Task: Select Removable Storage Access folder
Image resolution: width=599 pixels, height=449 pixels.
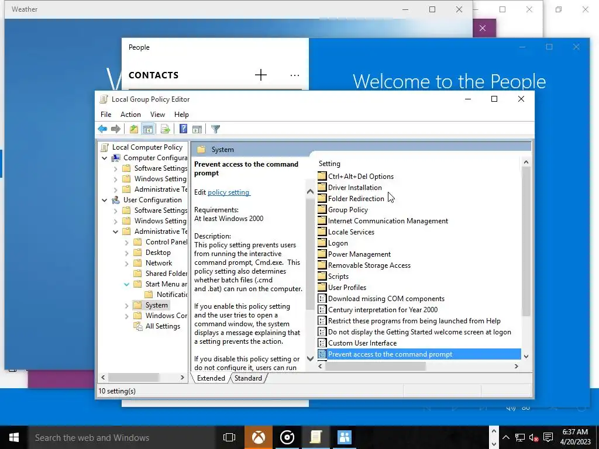Action: pos(369,265)
